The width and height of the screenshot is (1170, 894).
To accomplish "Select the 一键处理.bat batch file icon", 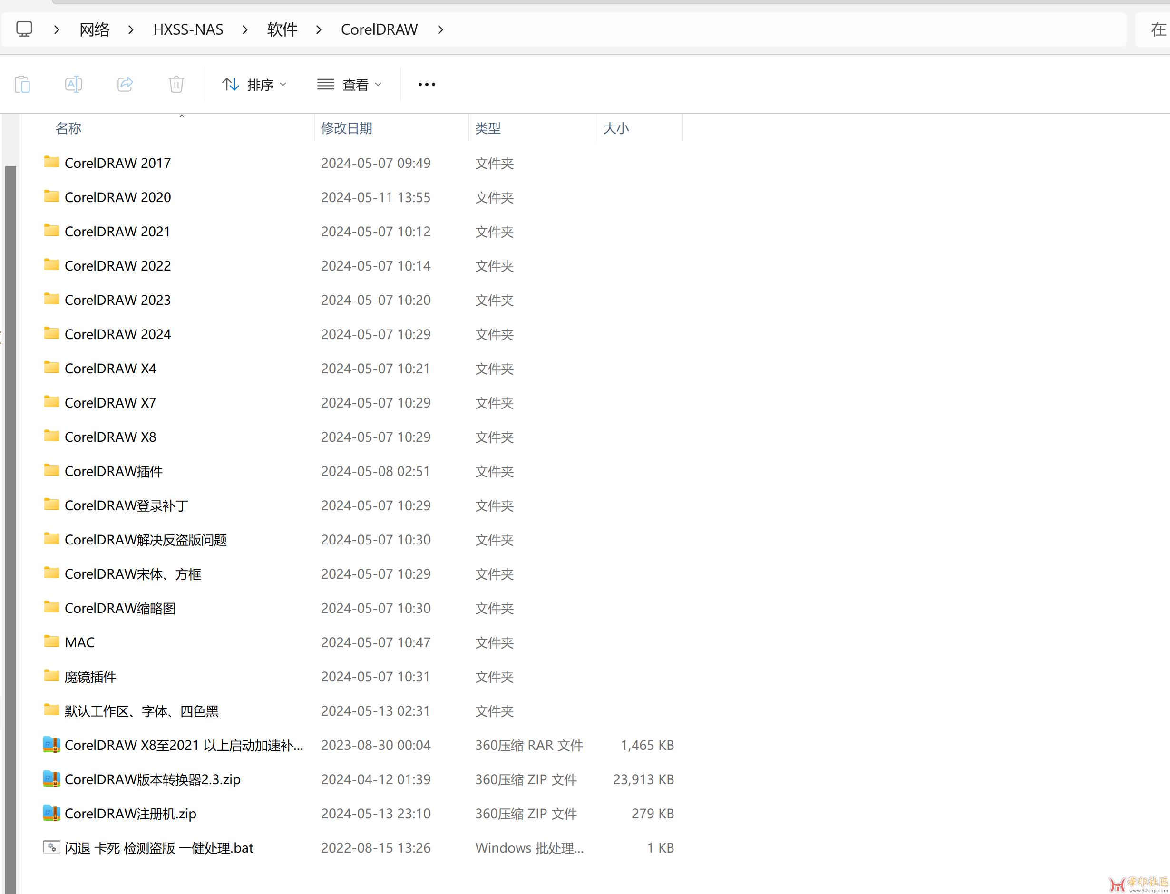I will 52,846.
